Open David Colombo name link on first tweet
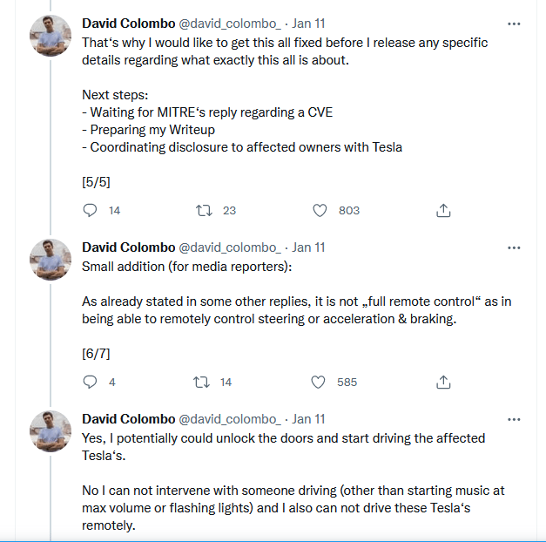546x542 pixels. pos(128,24)
